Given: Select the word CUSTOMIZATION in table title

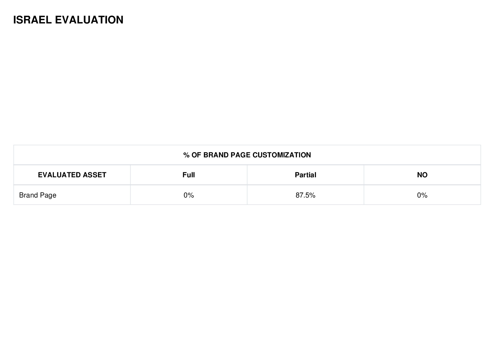Looking at the screenshot, I should click(x=282, y=155).
